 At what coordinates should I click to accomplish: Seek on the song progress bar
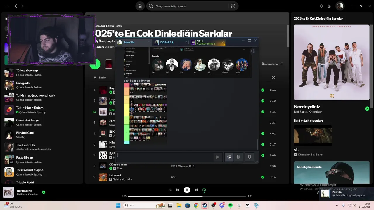click(187, 196)
